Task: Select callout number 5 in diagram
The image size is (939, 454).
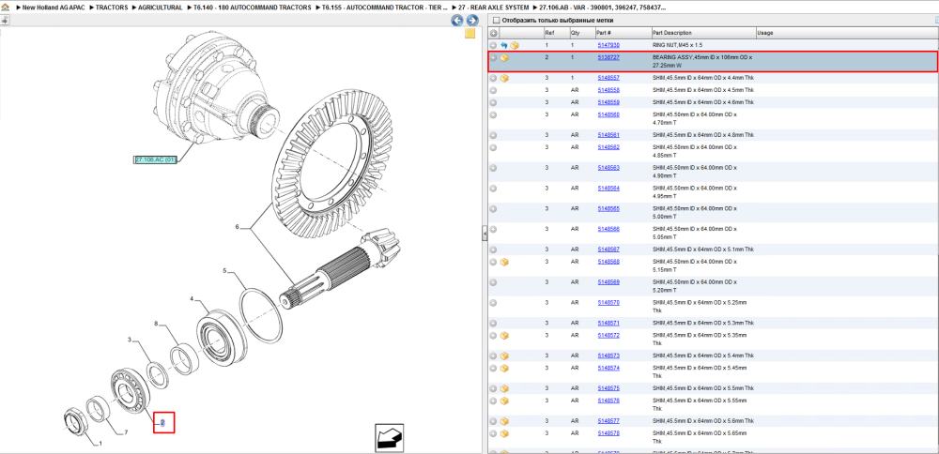Action: (224, 270)
